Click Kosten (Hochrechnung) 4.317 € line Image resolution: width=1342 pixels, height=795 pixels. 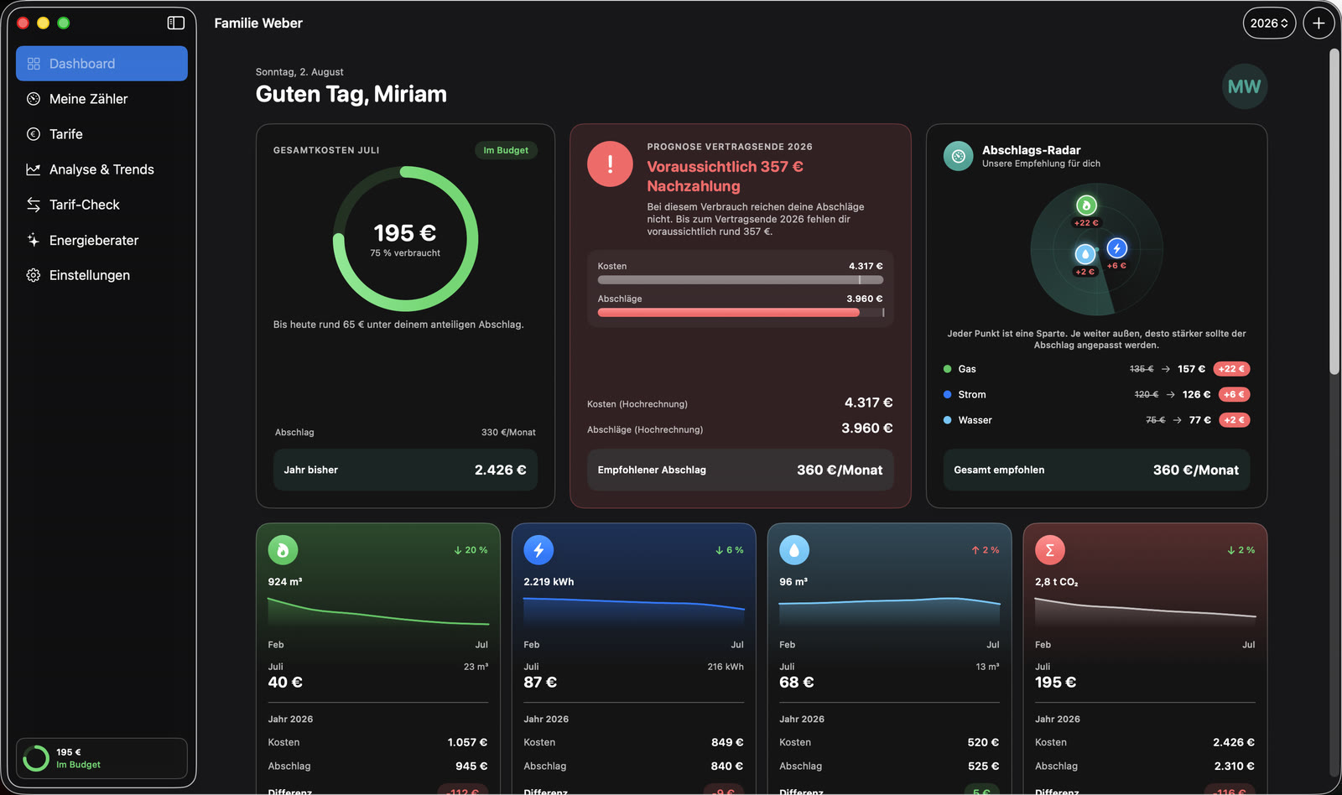tap(741, 403)
